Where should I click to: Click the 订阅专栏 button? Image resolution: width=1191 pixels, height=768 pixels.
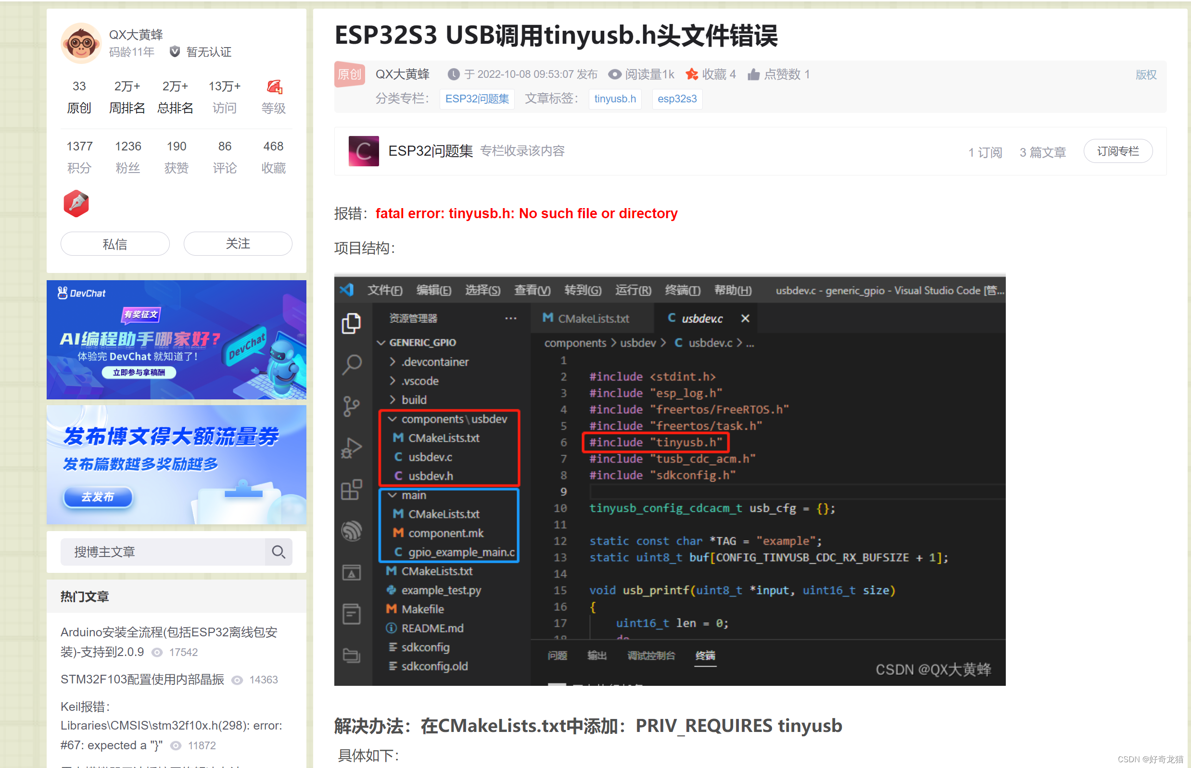(x=1117, y=151)
